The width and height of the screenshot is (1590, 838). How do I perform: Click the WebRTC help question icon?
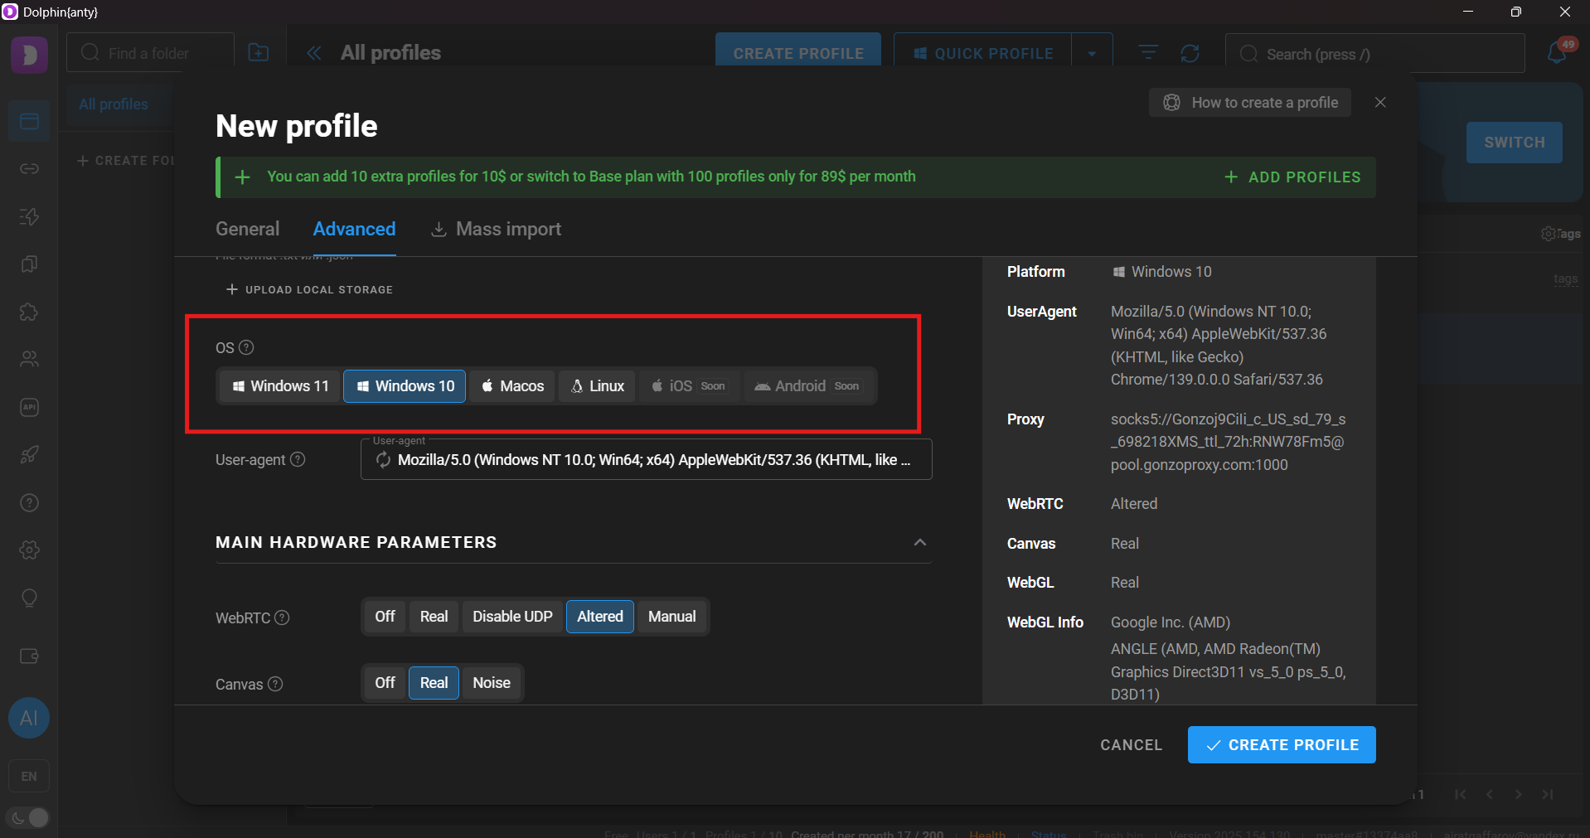(282, 618)
